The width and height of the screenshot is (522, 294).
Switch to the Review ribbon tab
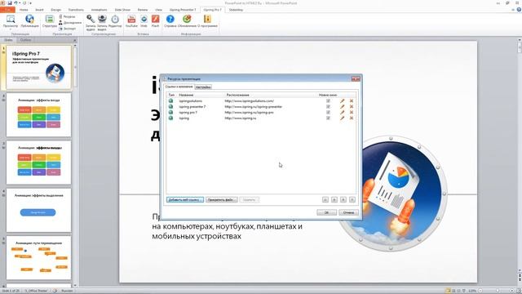tap(143, 10)
